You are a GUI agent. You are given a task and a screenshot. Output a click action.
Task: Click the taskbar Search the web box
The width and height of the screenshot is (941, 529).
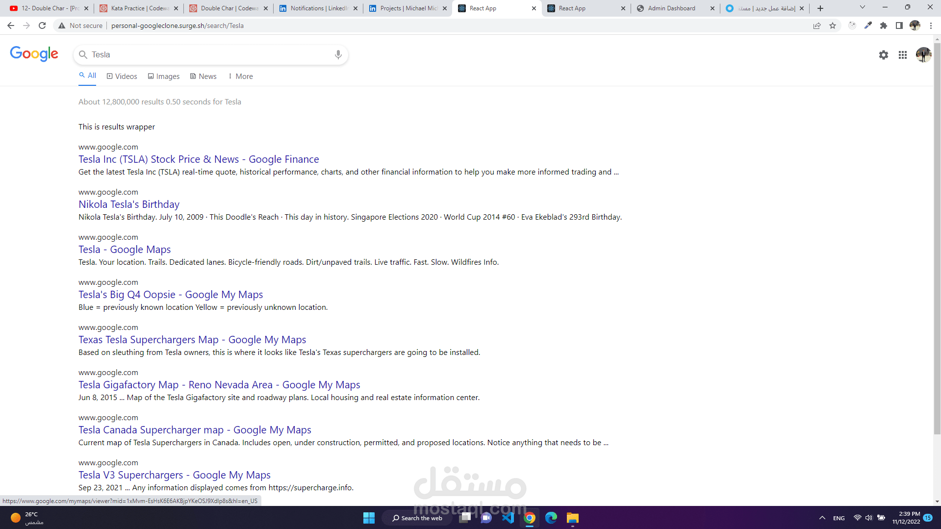[x=417, y=518]
